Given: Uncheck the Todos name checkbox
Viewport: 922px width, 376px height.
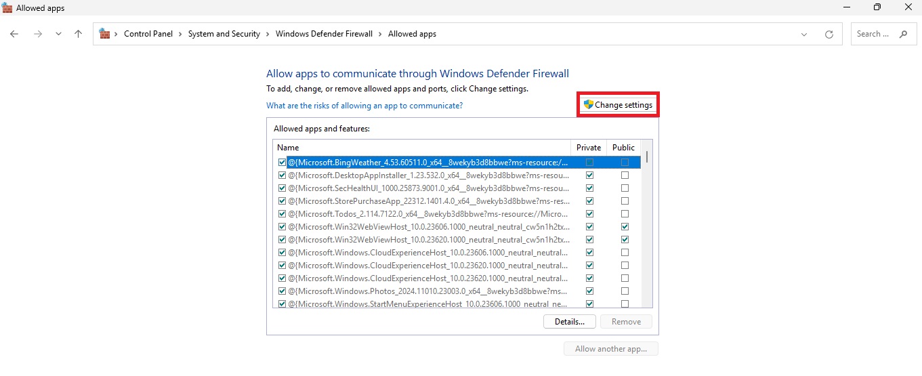Looking at the screenshot, I should pos(282,214).
